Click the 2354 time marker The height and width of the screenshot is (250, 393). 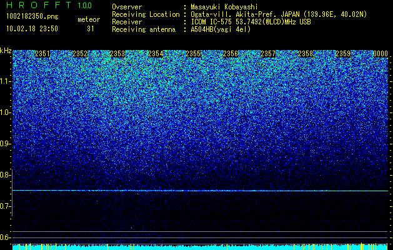pyautogui.click(x=156, y=54)
